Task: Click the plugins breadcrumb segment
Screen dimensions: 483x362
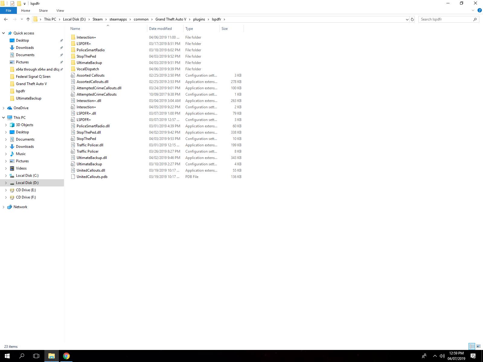Action: click(199, 19)
